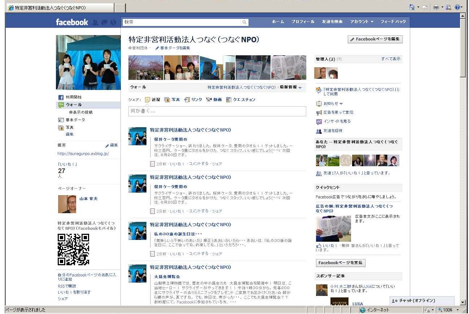Open the tsunagunpo.exblog.jp link
This screenshot has width=469, height=314.
pos(83,154)
